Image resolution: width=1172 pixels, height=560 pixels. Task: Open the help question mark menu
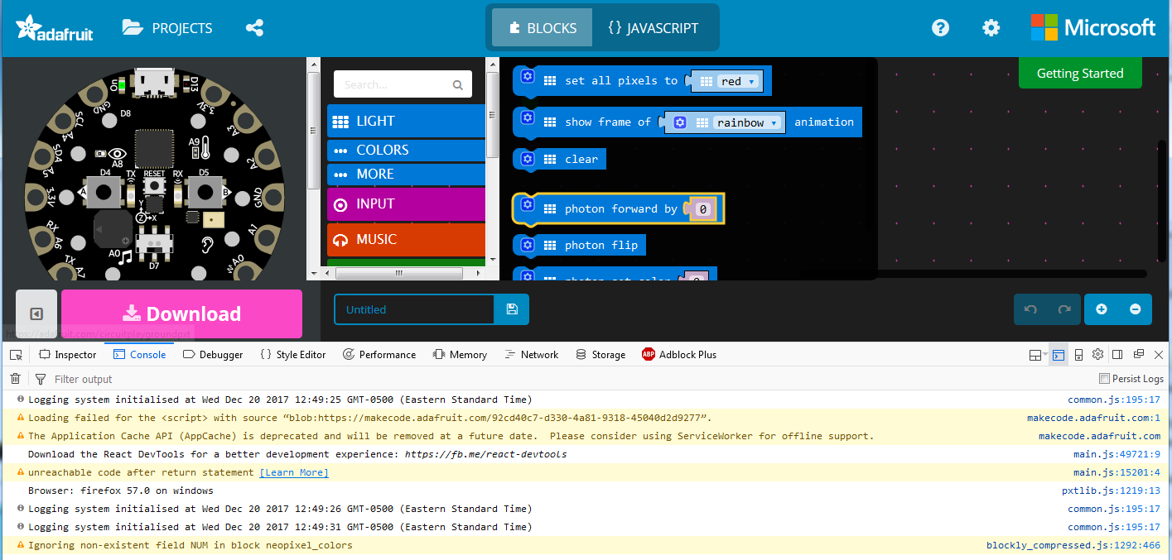pos(940,27)
